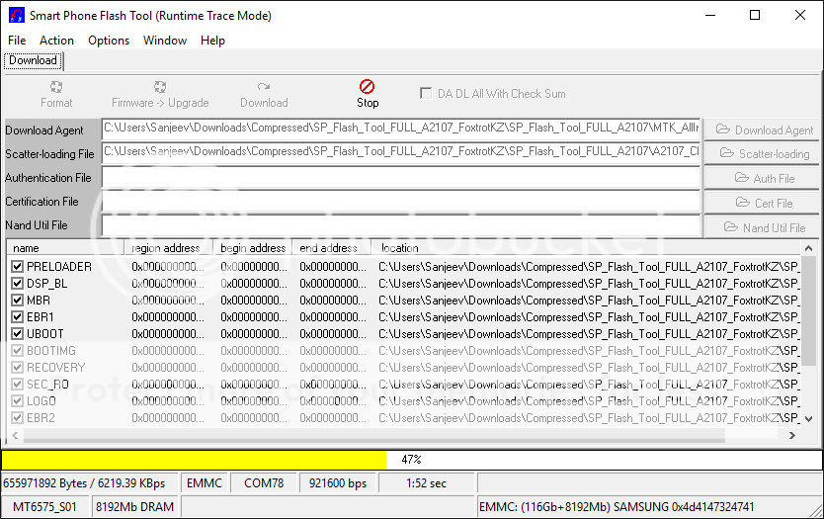
Task: Switch to the Download tab
Action: [x=34, y=60]
